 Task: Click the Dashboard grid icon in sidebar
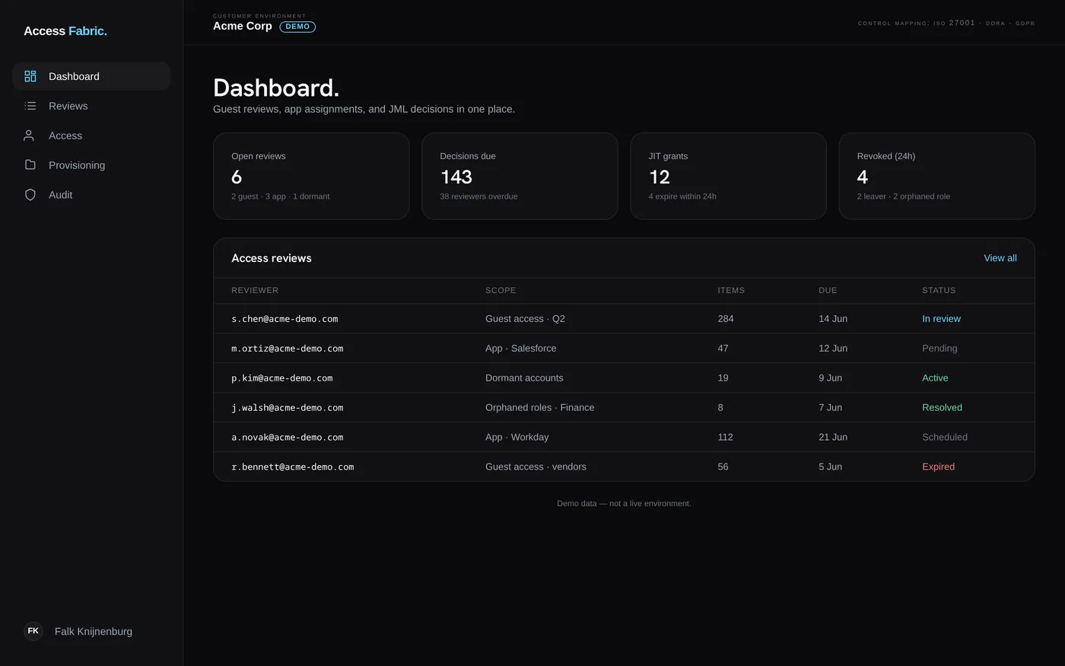(x=30, y=76)
